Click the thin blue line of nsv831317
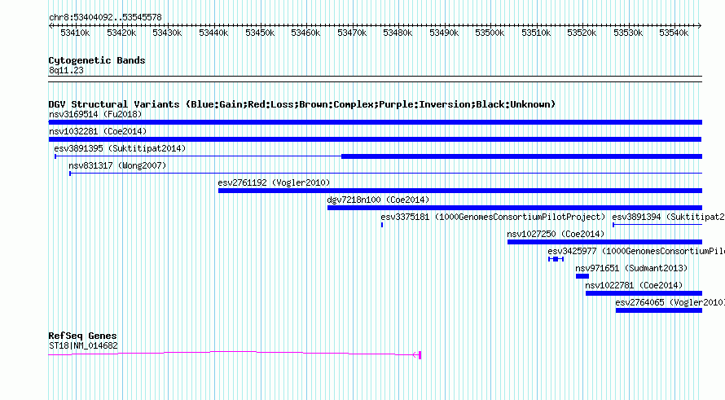Viewport: 725px width, 400px height. coord(385,174)
